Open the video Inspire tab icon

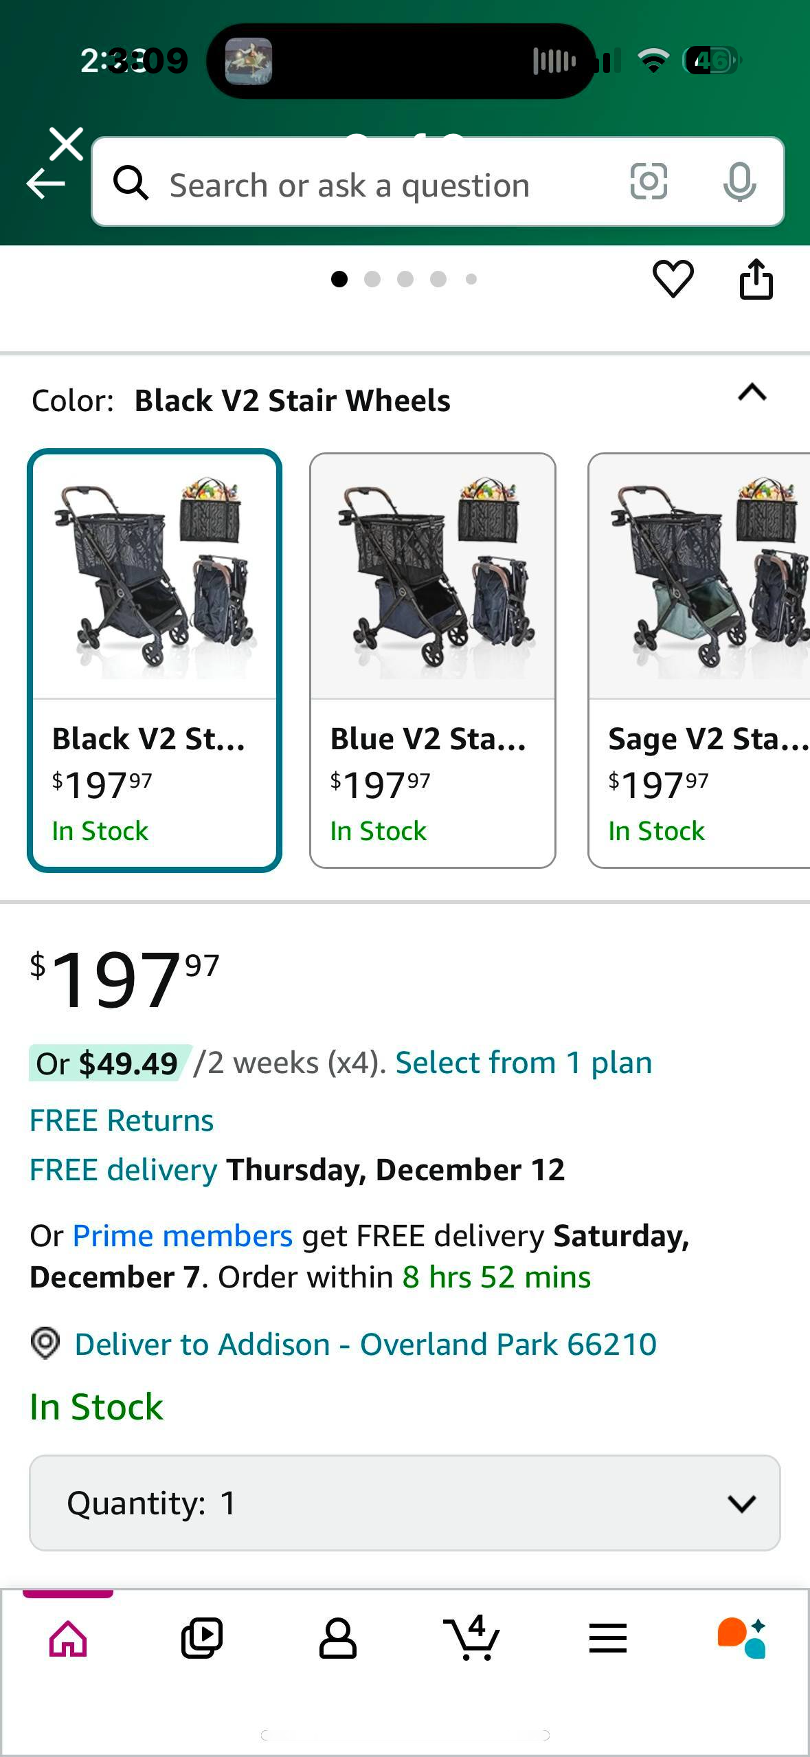tap(202, 1639)
